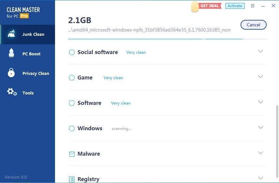279x183 pixels.
Task: Click the vertical scrollbar thumb
Action: (x=277, y=141)
